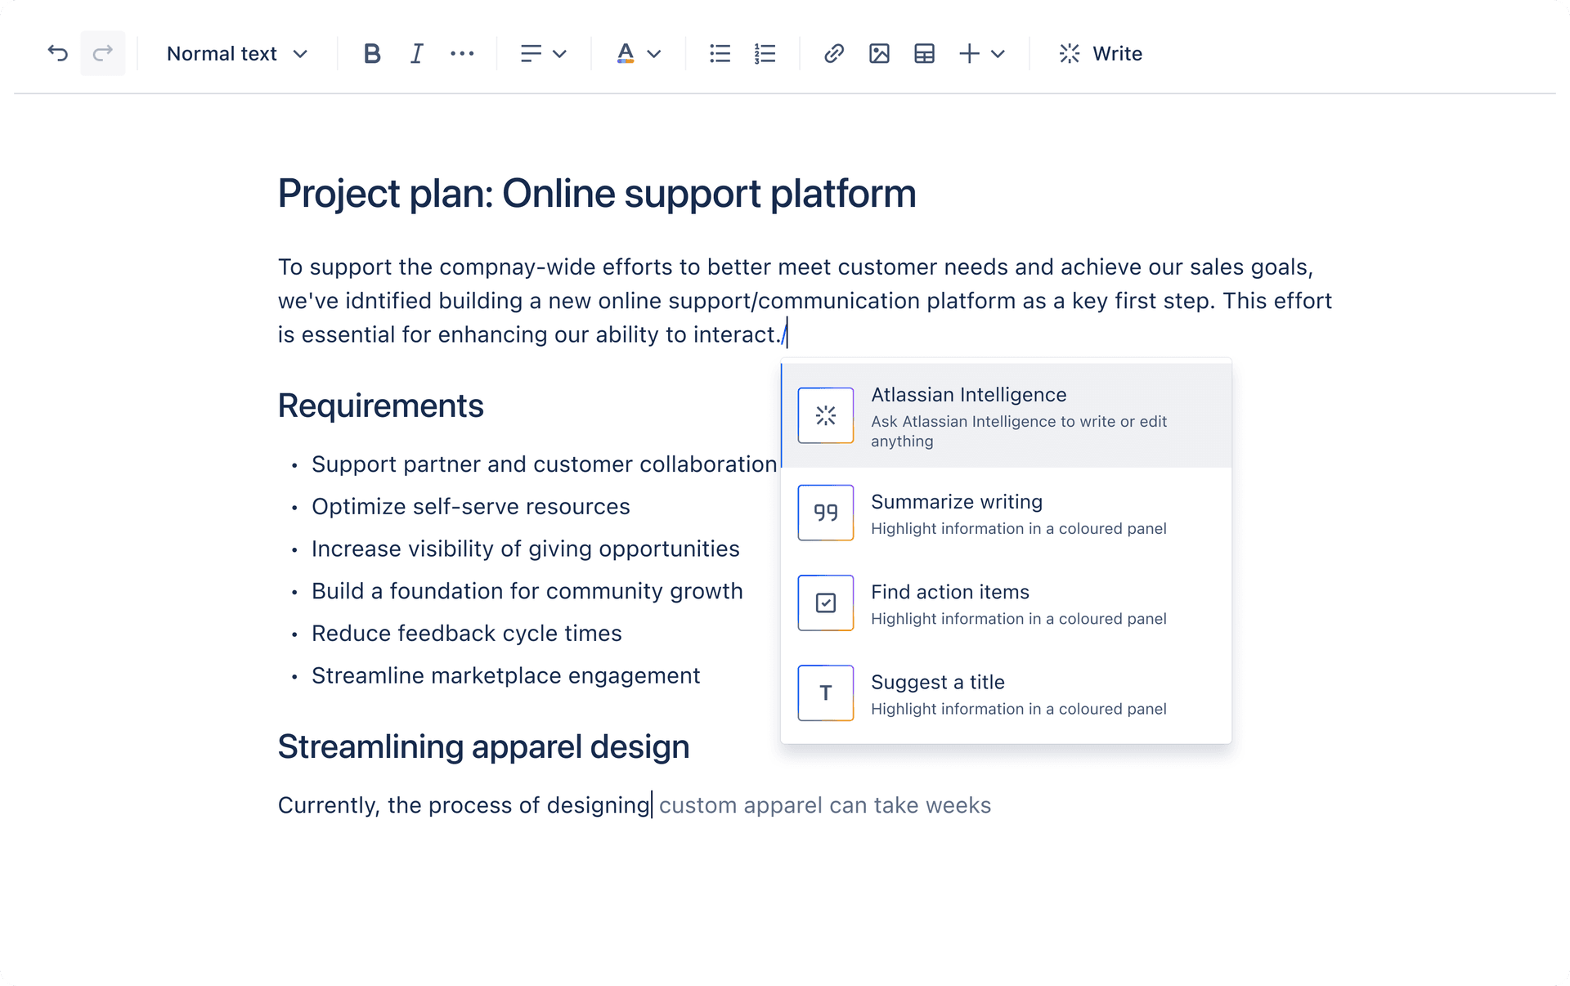The width and height of the screenshot is (1570, 986).
Task: Click the sparkle icon next to Write
Action: [x=1070, y=54]
